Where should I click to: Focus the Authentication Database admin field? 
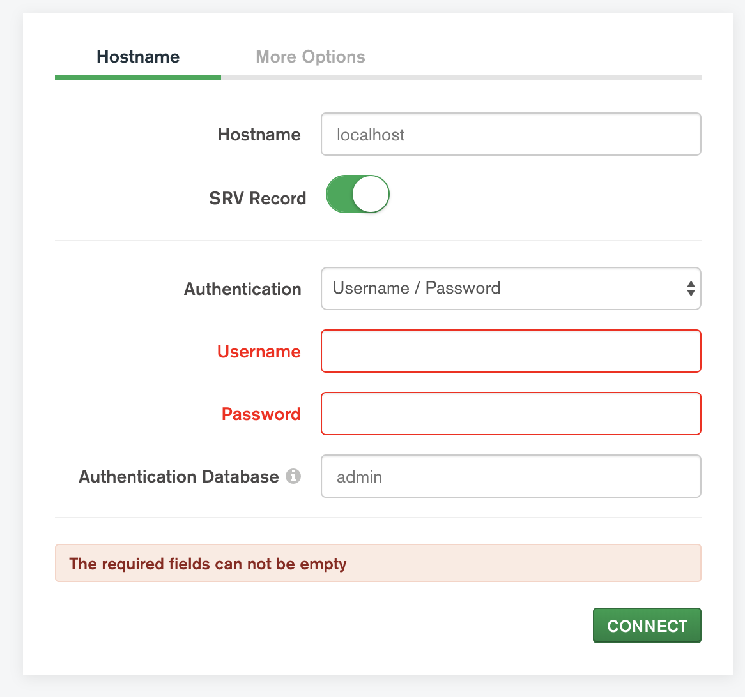tap(510, 476)
